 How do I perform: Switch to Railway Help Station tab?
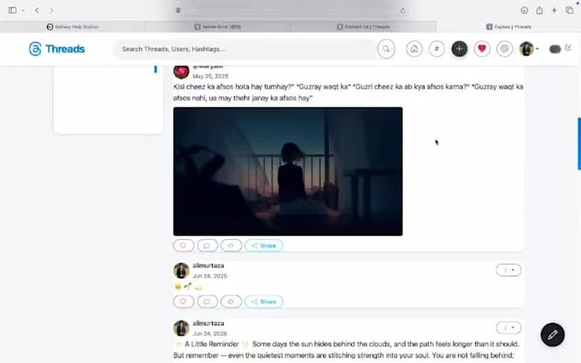point(73,26)
